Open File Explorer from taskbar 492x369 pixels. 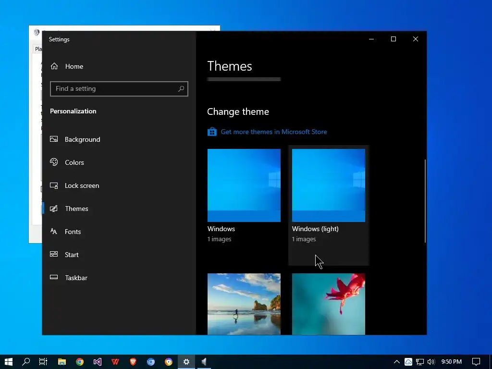click(62, 362)
